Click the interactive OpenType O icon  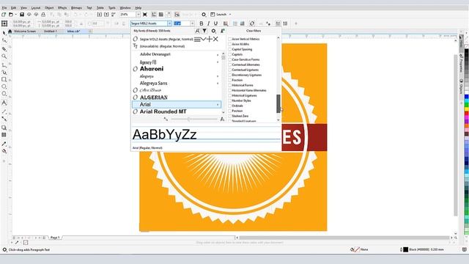pos(252,23)
